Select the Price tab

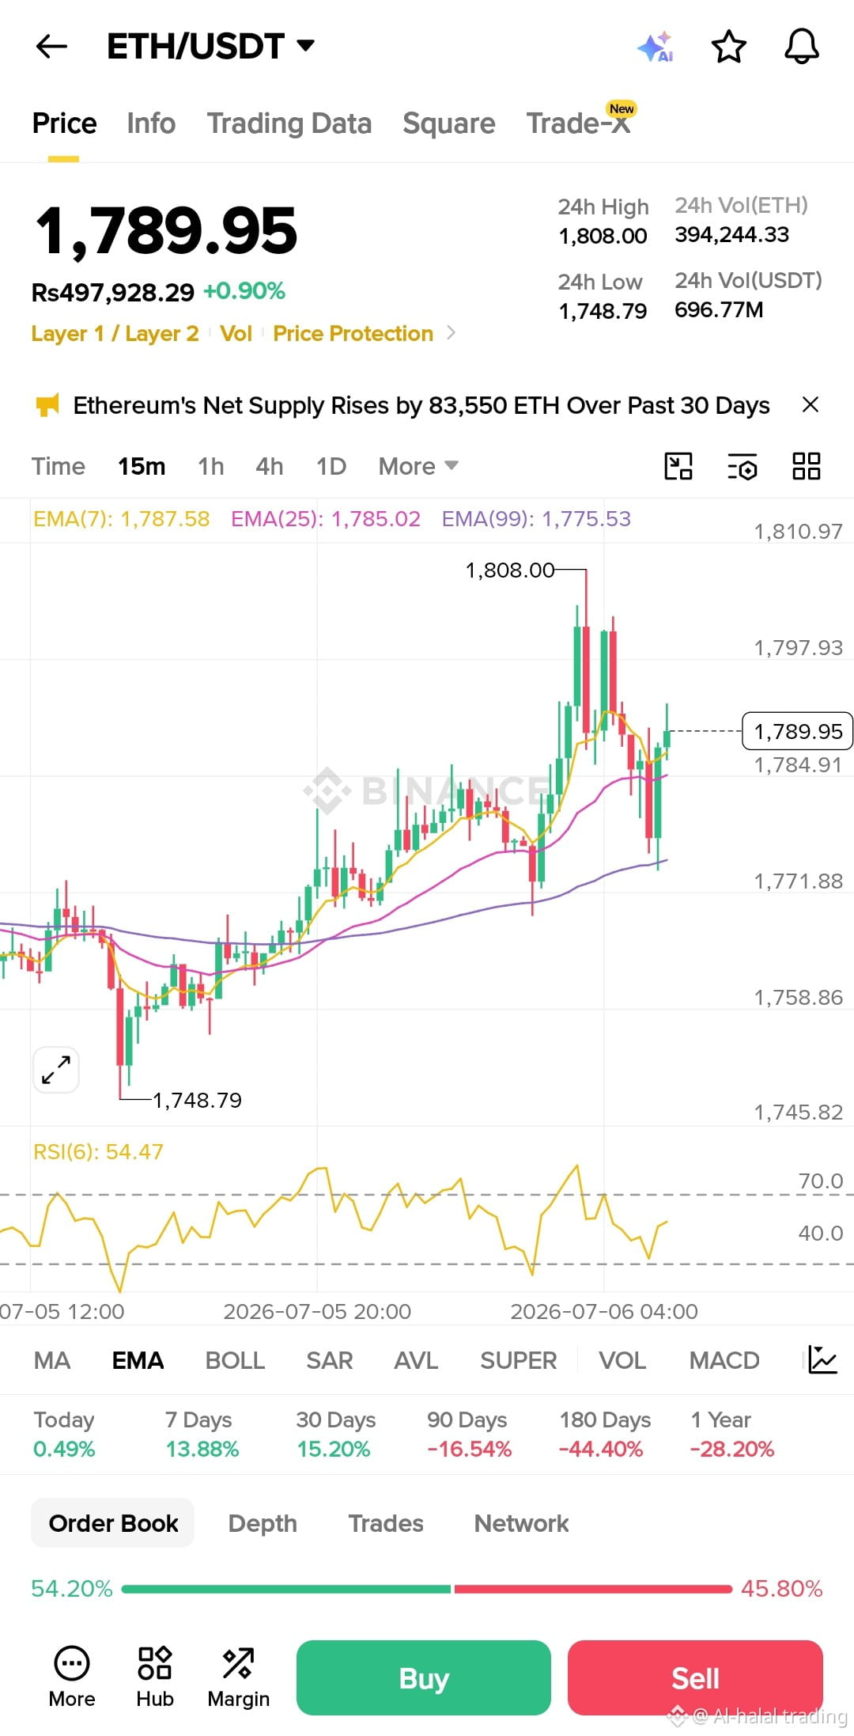point(64,123)
